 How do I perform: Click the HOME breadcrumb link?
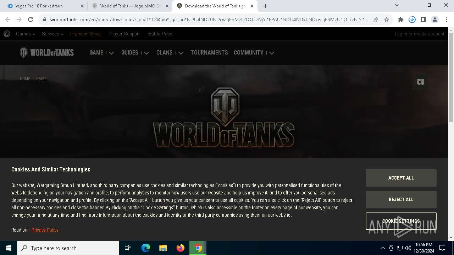point(25,79)
